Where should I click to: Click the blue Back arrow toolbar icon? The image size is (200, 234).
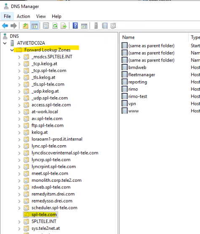pos(5,26)
